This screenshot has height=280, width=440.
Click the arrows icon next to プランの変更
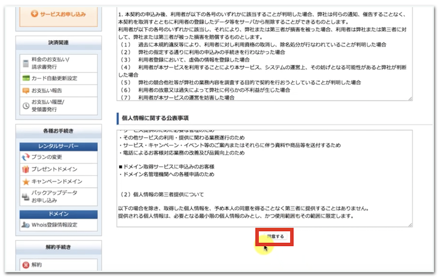26,157
